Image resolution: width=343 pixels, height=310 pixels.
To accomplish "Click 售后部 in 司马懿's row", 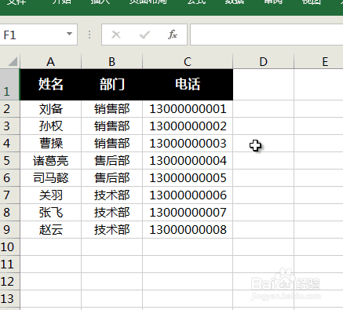I will click(112, 178).
